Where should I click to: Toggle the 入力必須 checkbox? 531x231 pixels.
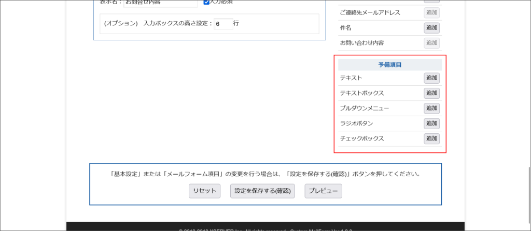pos(206,2)
